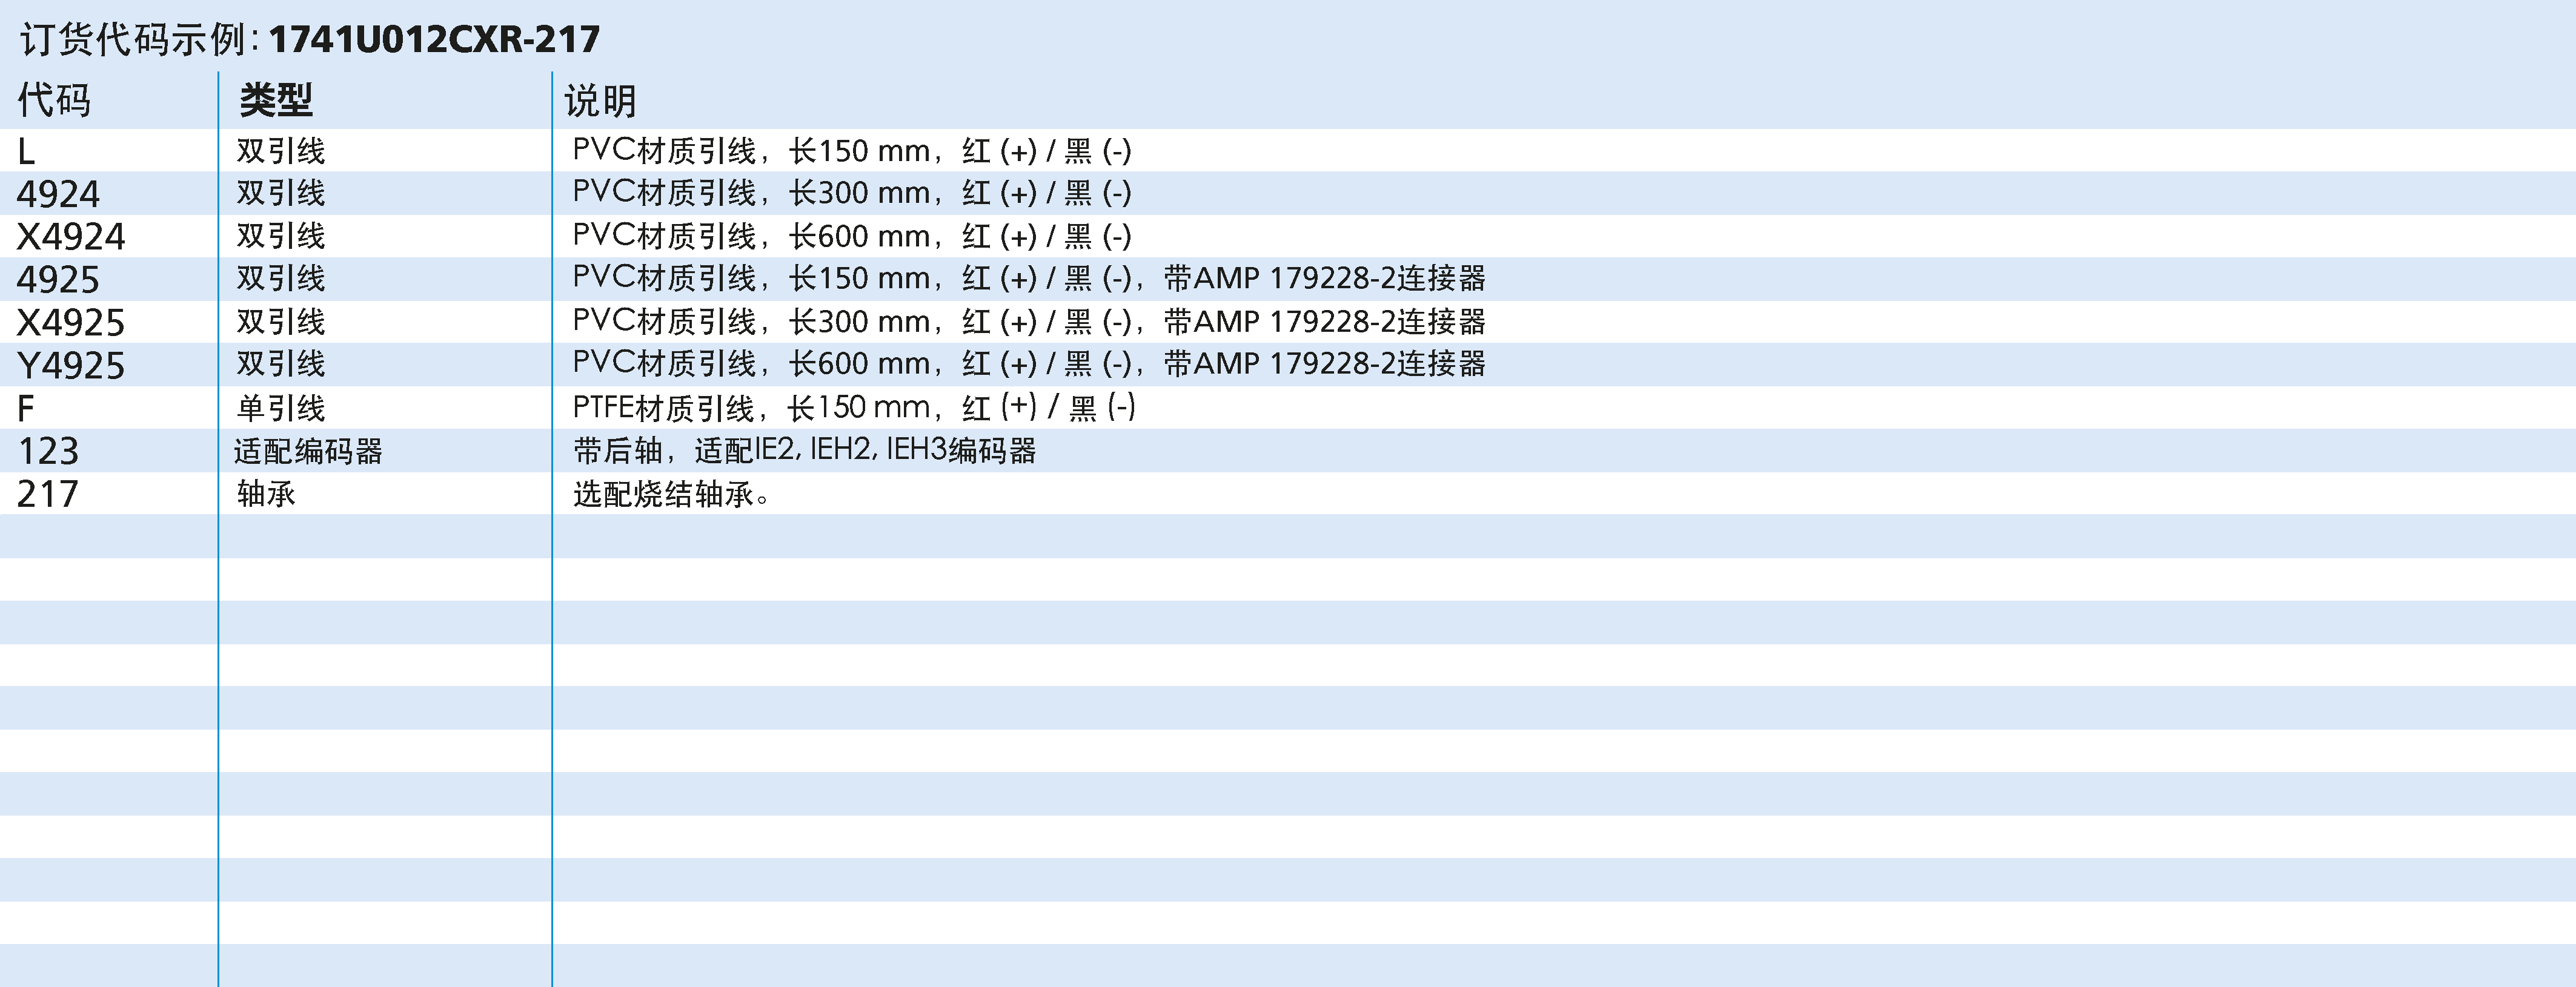This screenshot has height=987, width=2576.
Task: Click Y4925 description with AMP connector 600 mm
Action: coord(1029,364)
